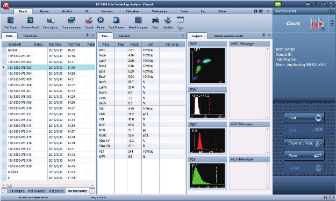Open the Status tab

click(222, 11)
